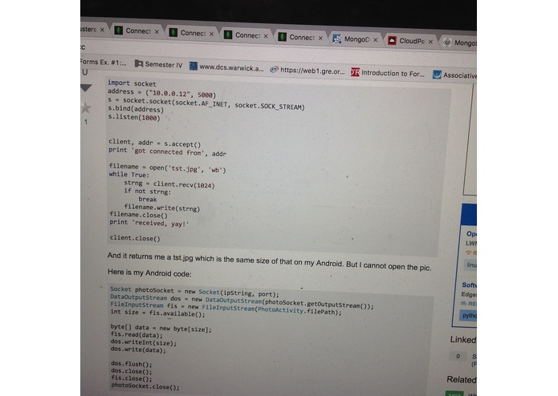558x396 pixels.
Task: Click the '0' score badge under Linked
Action: pos(458,356)
